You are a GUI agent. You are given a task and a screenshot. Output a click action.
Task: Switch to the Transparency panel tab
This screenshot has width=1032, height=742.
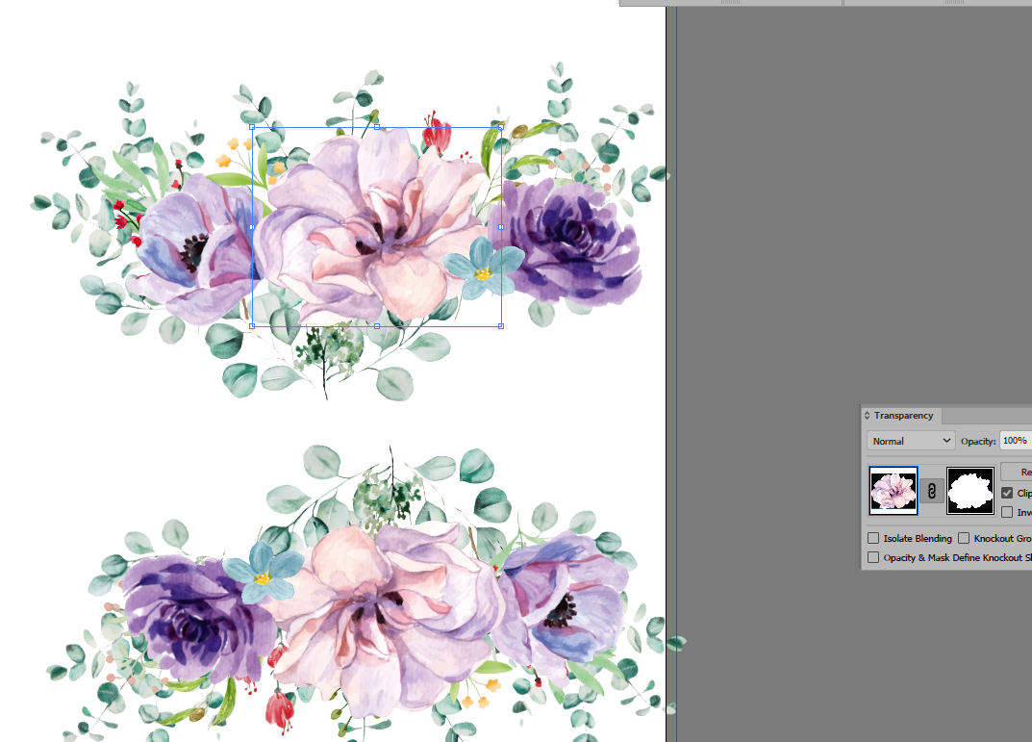[x=903, y=416]
